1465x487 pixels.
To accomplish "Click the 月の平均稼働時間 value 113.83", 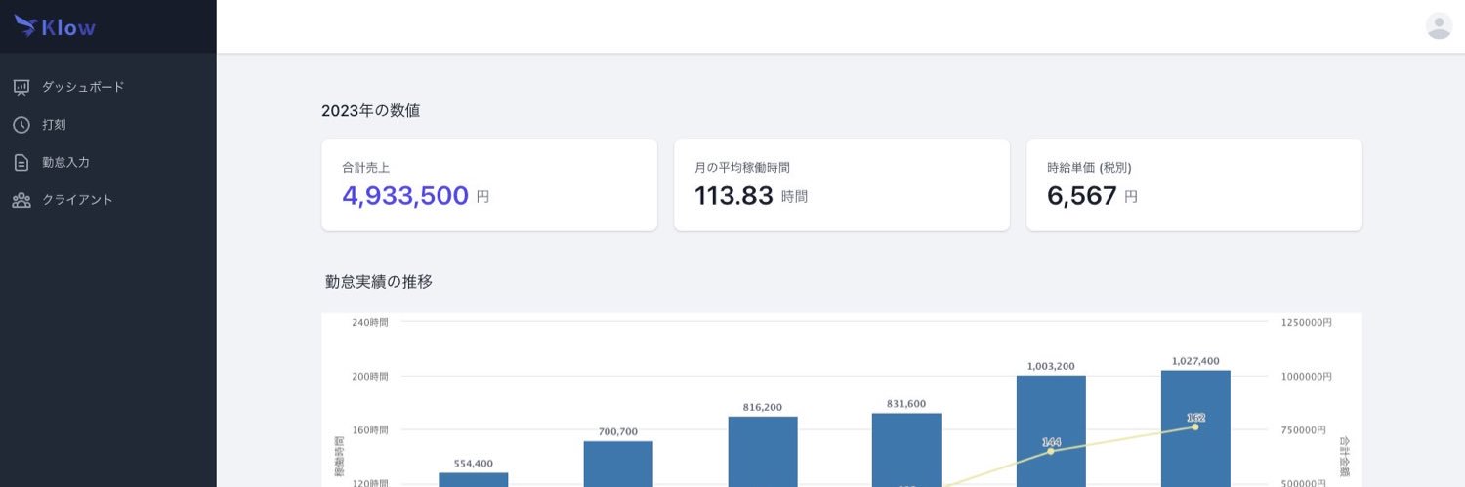I will pyautogui.click(x=733, y=196).
